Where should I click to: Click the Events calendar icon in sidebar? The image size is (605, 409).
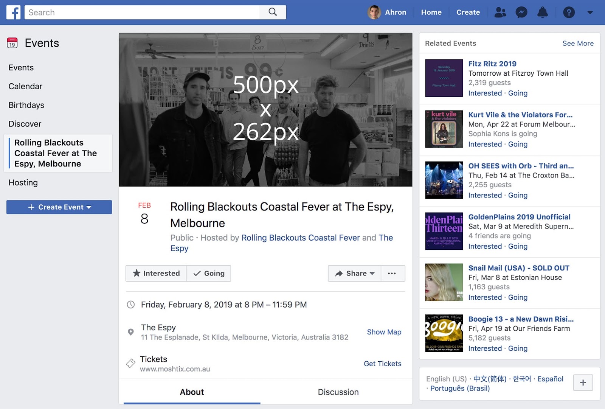(12, 43)
